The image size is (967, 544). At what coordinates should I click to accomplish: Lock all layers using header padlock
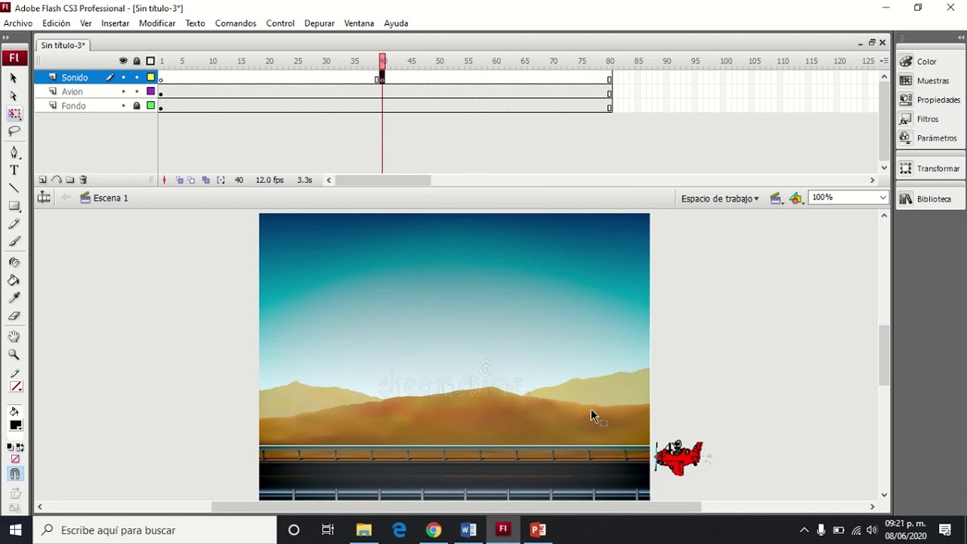tap(137, 61)
